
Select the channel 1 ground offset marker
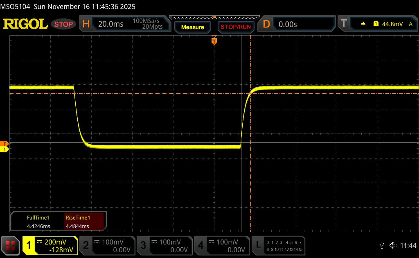pos(5,149)
